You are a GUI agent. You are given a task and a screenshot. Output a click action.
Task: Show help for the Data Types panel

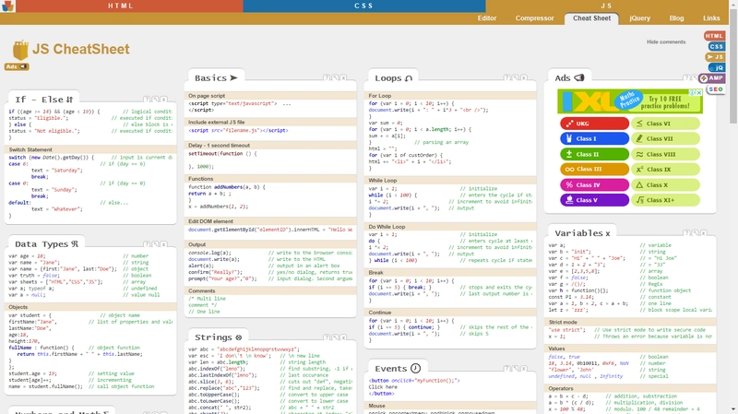pyautogui.click(x=147, y=244)
